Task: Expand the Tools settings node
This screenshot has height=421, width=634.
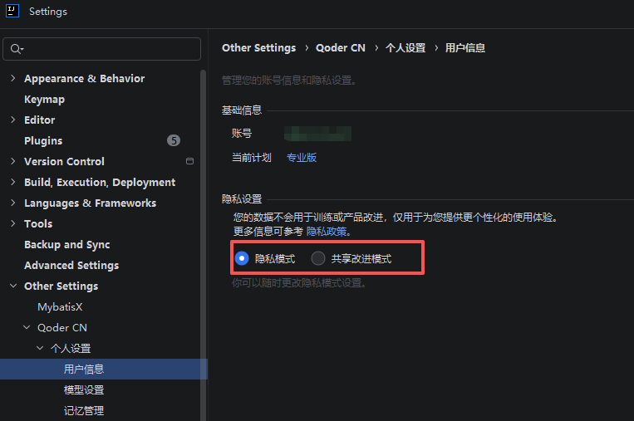Action: point(13,223)
